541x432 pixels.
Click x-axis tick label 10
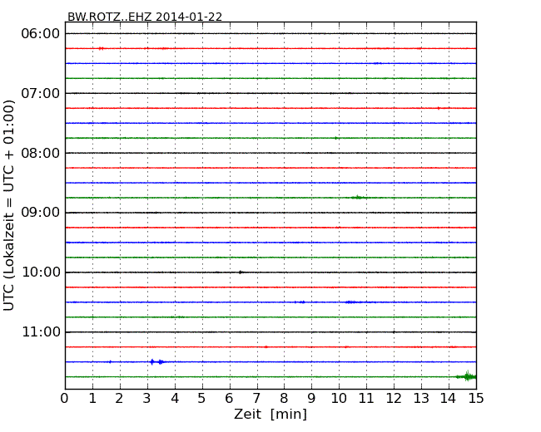(339, 399)
